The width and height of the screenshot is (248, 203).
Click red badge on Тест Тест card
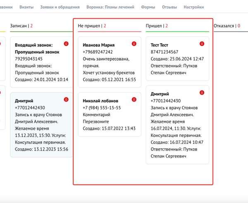202,43
